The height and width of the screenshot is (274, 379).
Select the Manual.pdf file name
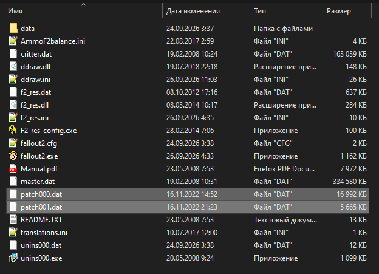pyautogui.click(x=39, y=169)
